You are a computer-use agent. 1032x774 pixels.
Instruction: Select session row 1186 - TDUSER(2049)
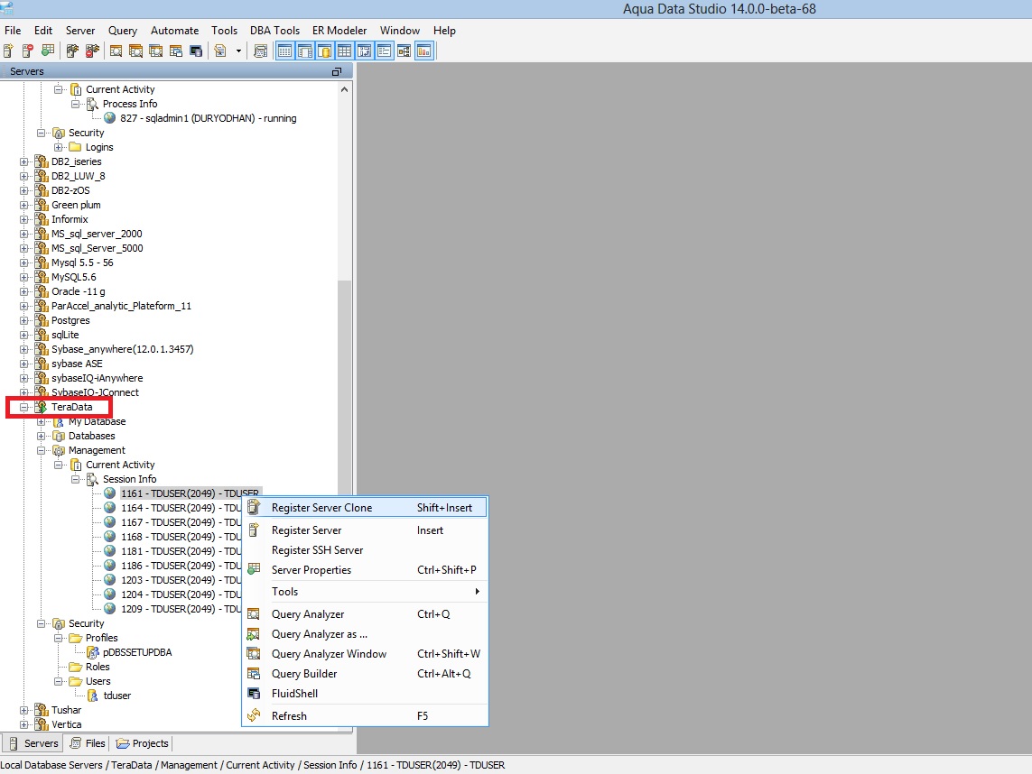click(181, 566)
